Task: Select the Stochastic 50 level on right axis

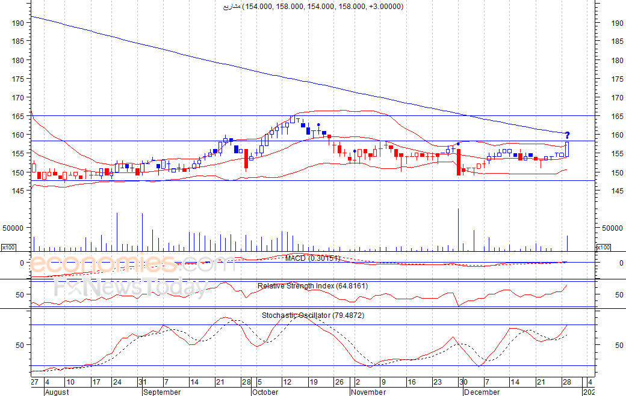Action: (x=619, y=345)
